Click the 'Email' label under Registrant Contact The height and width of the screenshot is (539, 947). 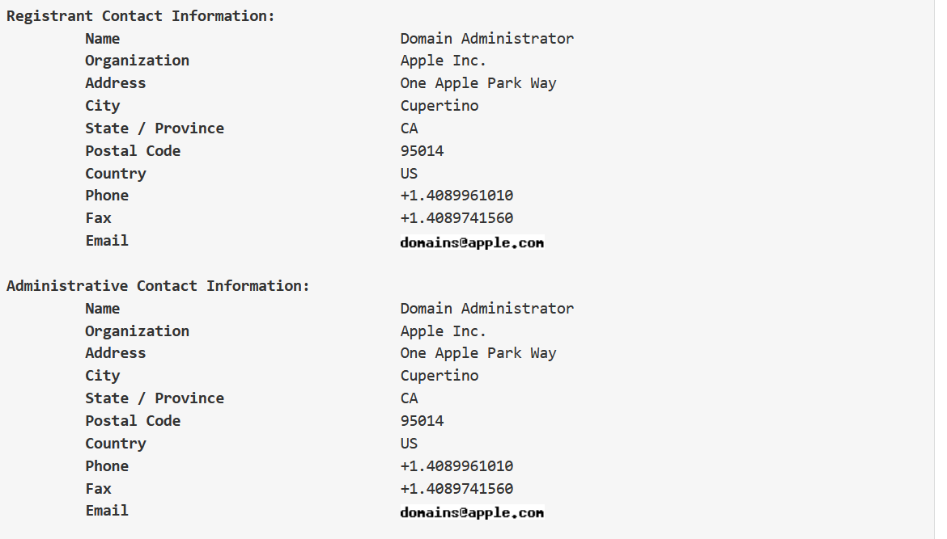pyautogui.click(x=107, y=241)
